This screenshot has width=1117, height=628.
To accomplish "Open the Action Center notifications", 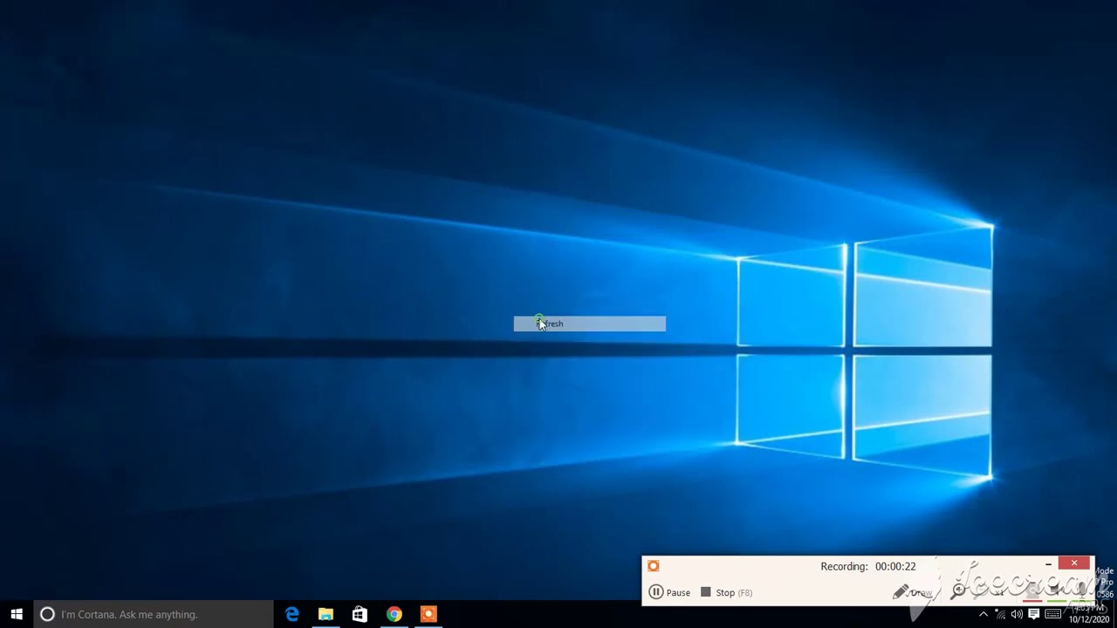I will point(1034,614).
